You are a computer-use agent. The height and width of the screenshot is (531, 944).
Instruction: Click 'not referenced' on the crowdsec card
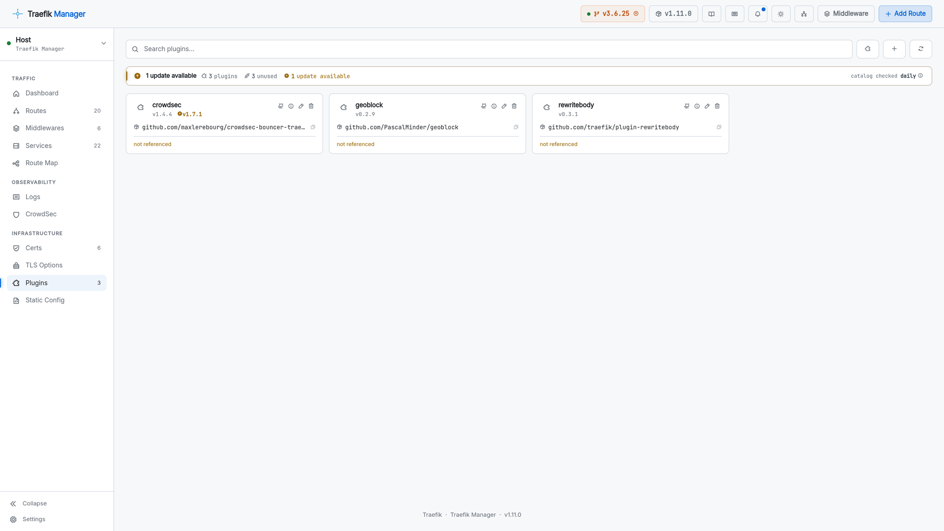click(152, 145)
